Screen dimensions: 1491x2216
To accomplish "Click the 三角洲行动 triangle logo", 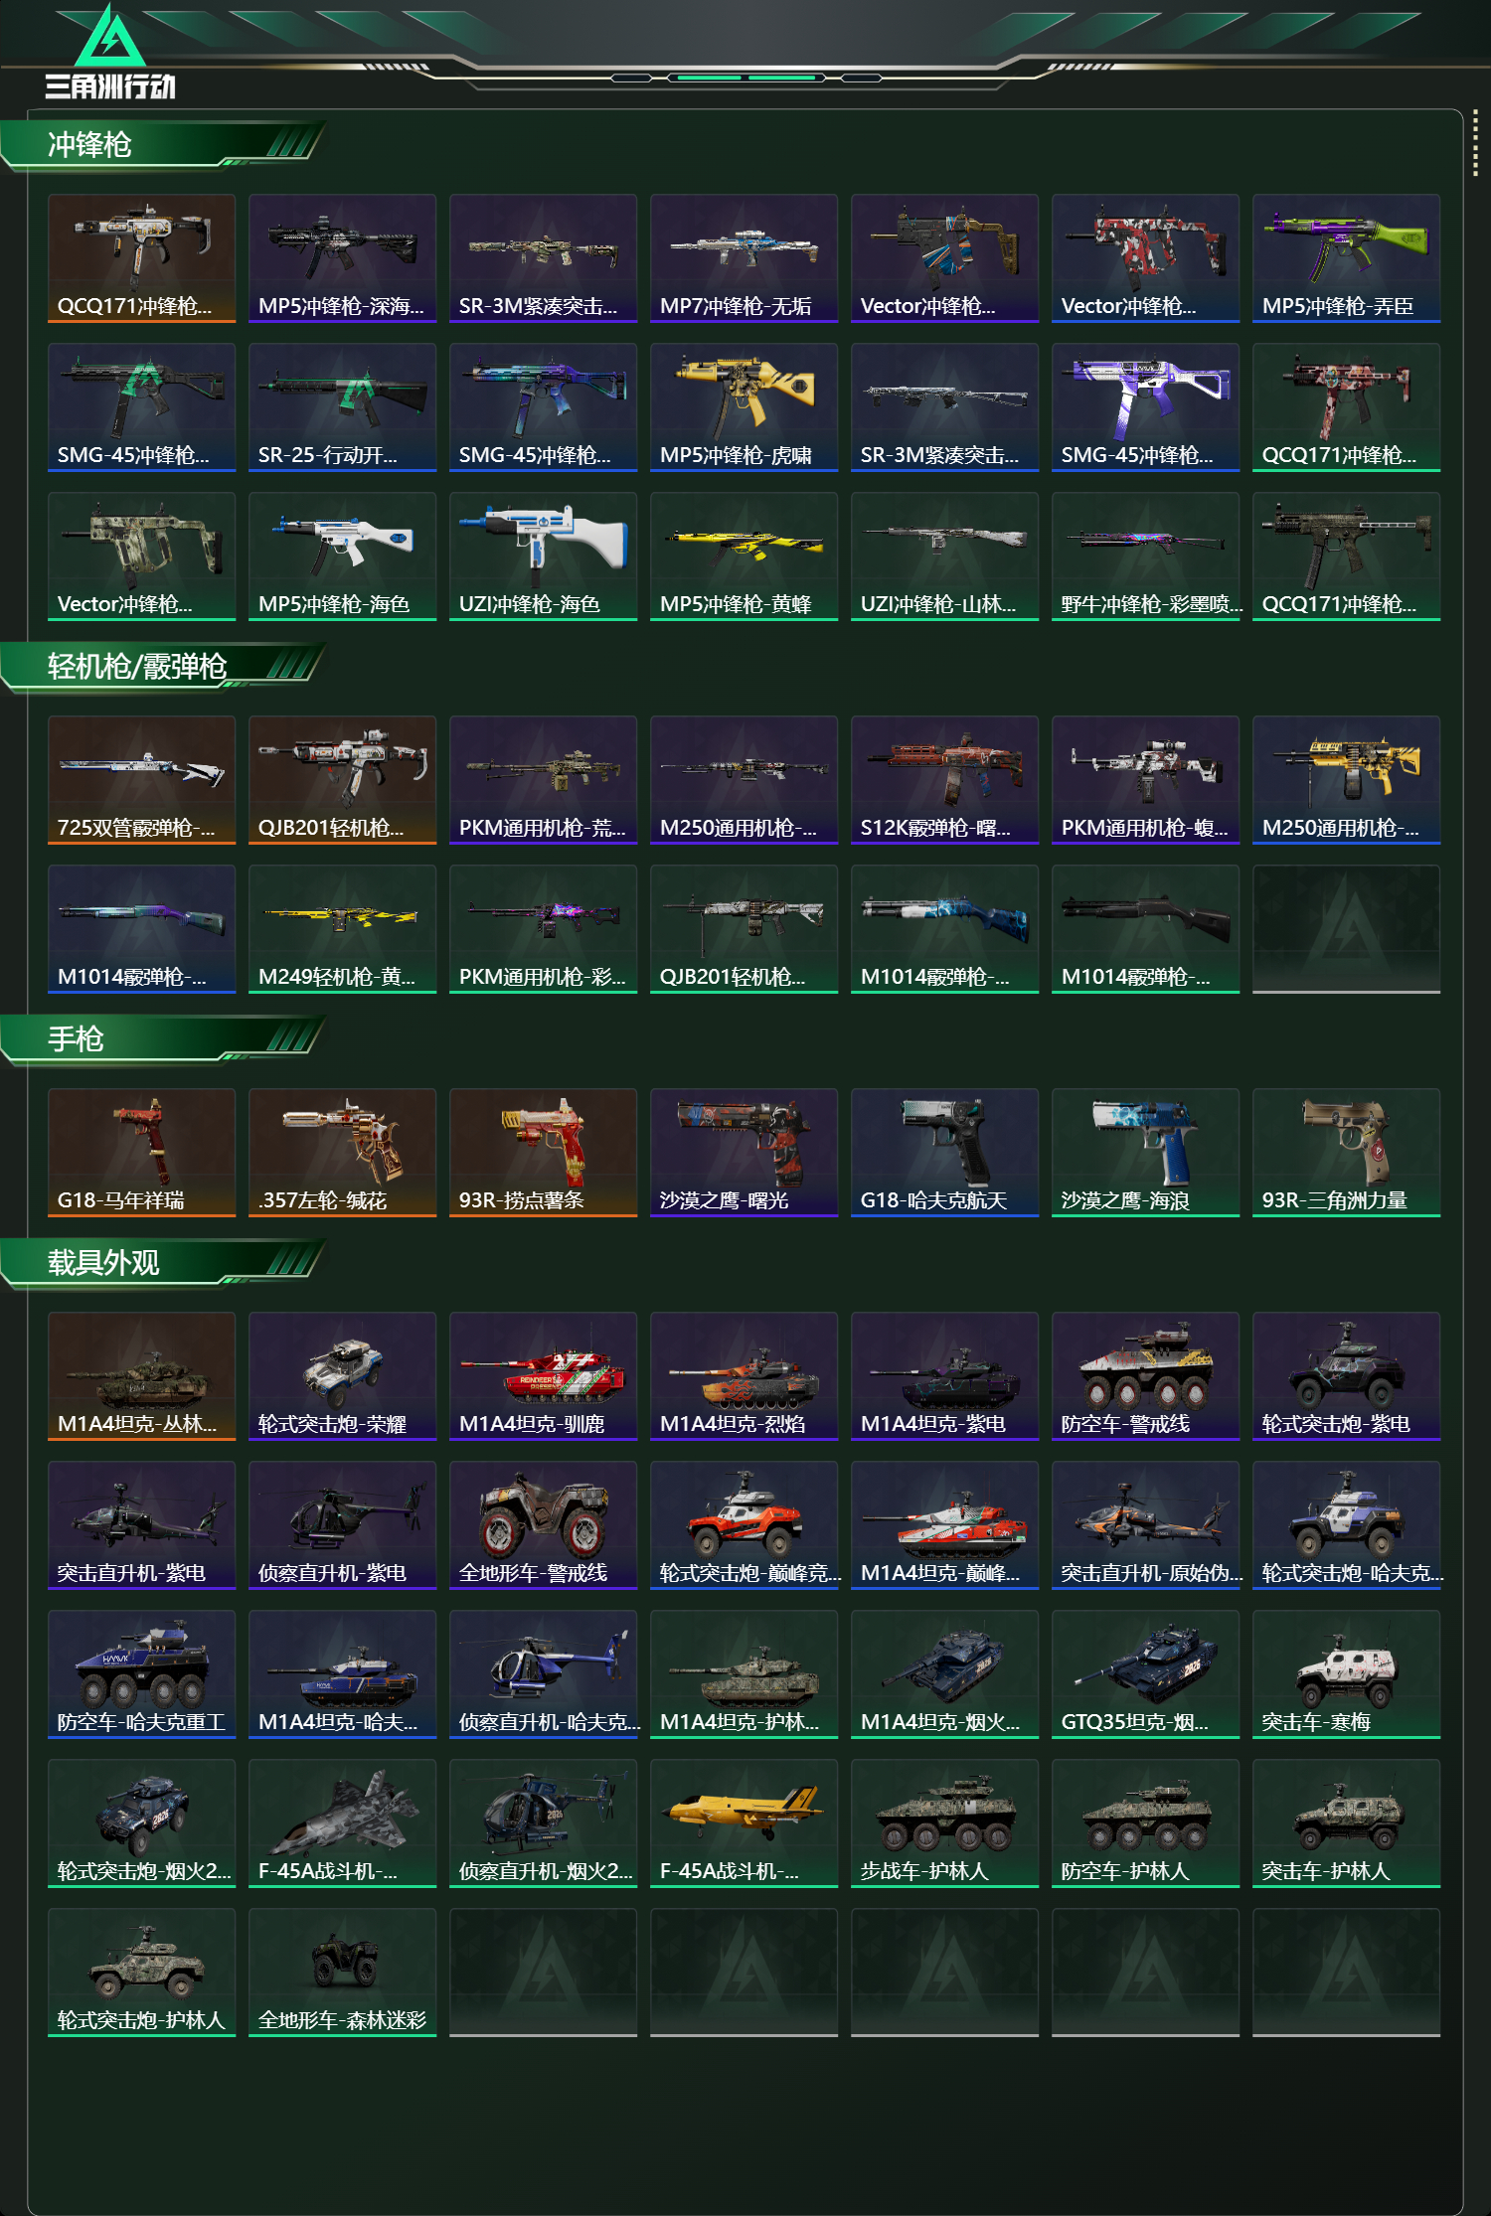I will 110,36.
